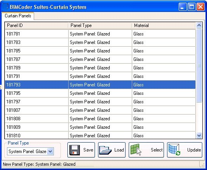Click the scrollbar down arrow
Viewport: 207px width, 170px height.
tap(199, 135)
